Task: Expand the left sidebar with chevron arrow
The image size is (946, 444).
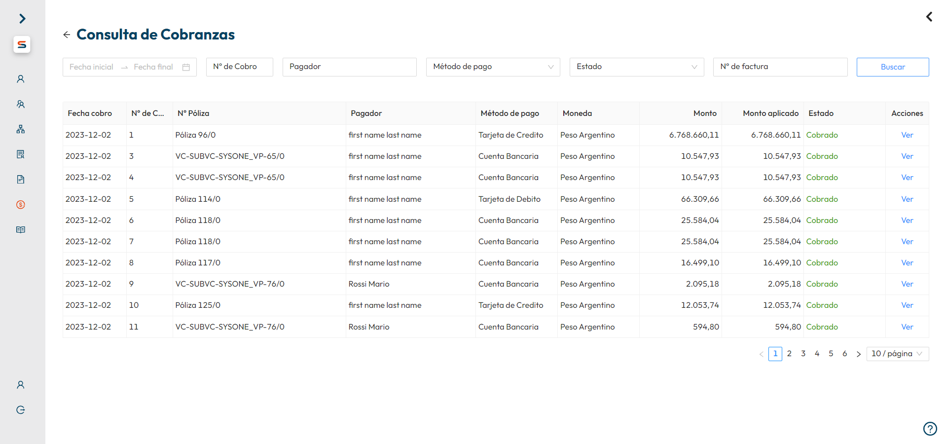Action: [x=22, y=19]
